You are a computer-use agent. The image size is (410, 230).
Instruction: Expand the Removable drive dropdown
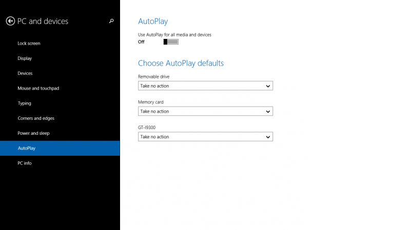pyautogui.click(x=205, y=86)
